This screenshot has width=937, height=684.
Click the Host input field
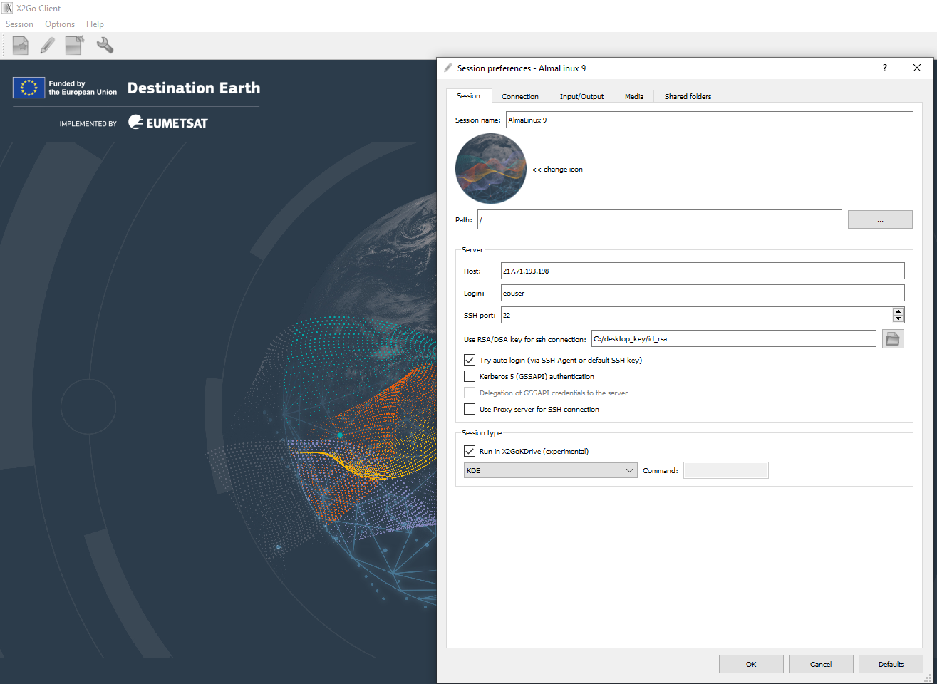tap(703, 271)
